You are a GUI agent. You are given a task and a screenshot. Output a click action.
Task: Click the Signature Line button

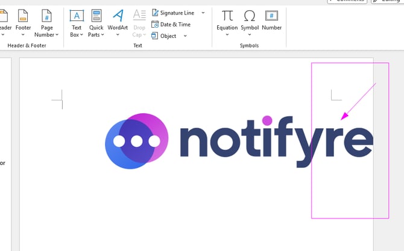point(173,13)
